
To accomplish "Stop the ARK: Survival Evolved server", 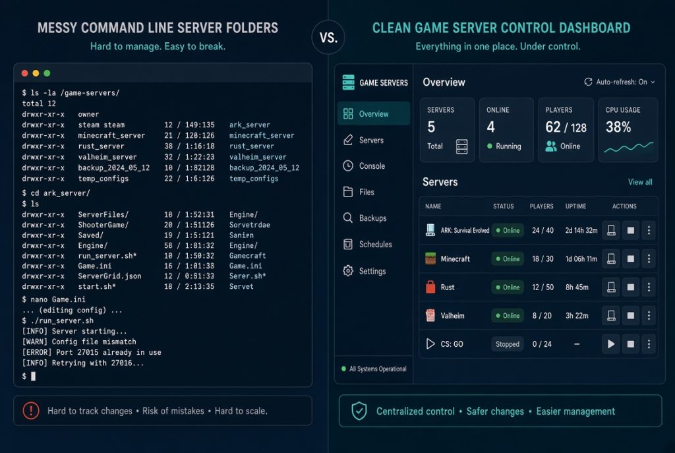I will pos(631,230).
